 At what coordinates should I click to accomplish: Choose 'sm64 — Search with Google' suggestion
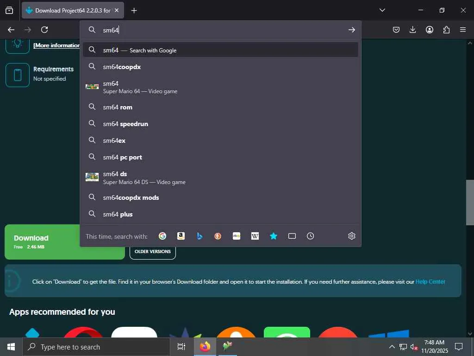click(220, 50)
